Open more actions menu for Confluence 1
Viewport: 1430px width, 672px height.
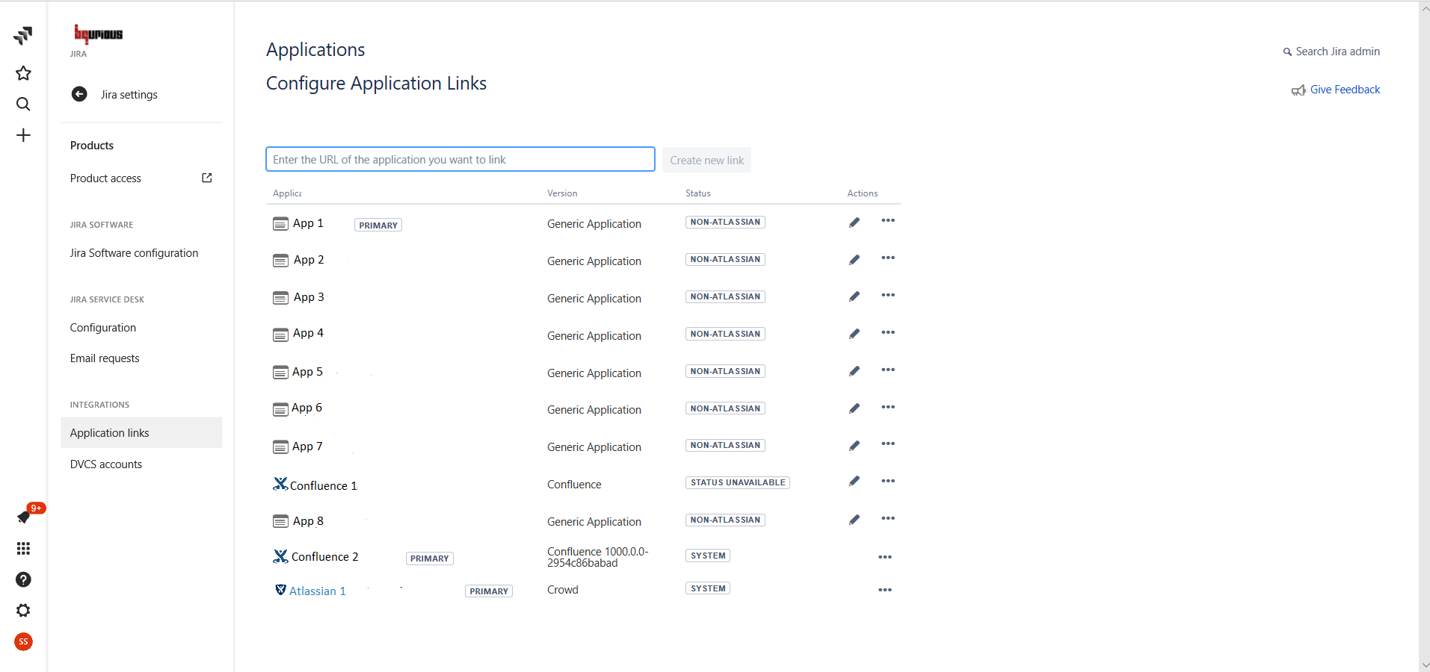click(888, 481)
